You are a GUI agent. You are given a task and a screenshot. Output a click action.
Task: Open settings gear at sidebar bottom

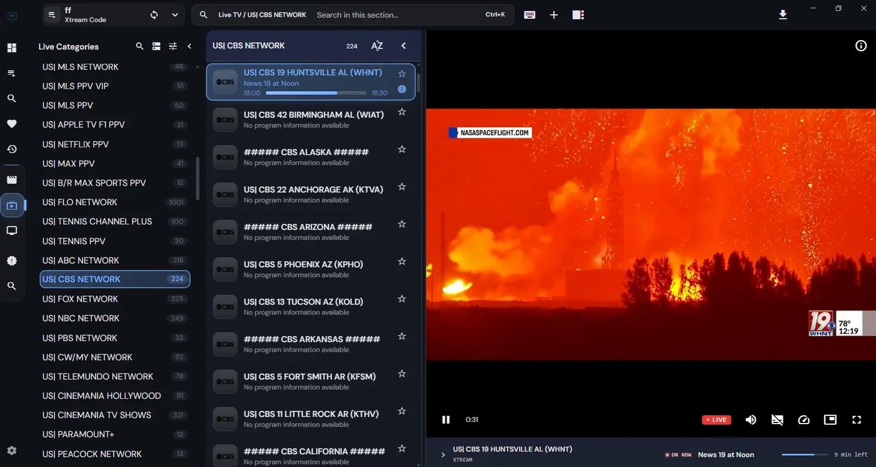pyautogui.click(x=12, y=451)
